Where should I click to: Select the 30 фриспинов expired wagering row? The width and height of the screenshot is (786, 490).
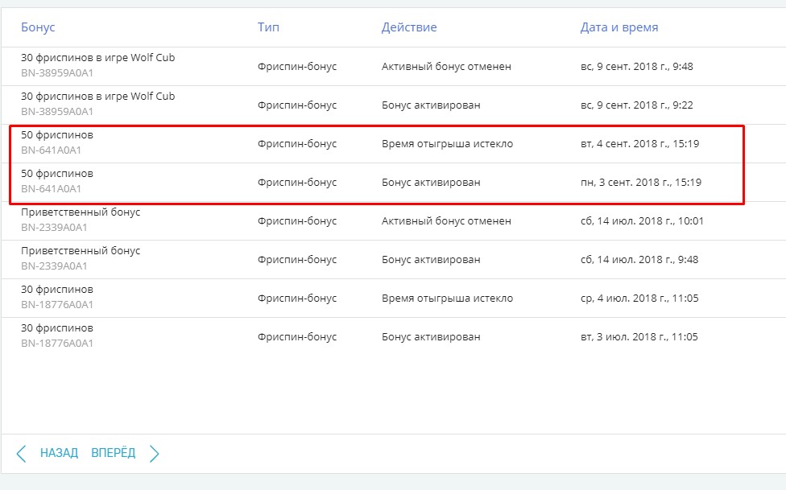(393, 299)
